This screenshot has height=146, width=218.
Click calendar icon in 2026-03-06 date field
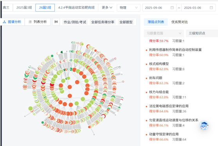(211, 8)
